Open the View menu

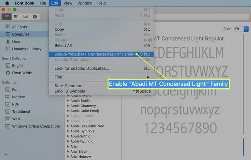(68, 3)
